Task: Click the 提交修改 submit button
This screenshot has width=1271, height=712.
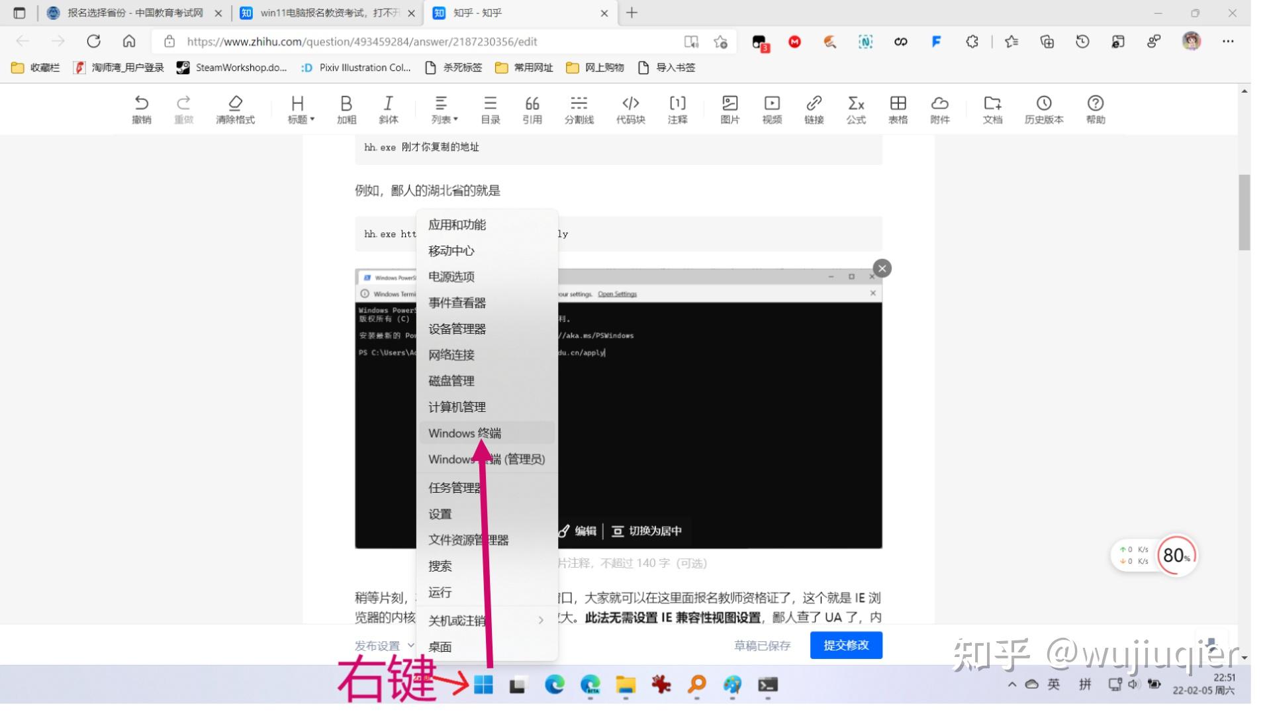Action: 845,644
